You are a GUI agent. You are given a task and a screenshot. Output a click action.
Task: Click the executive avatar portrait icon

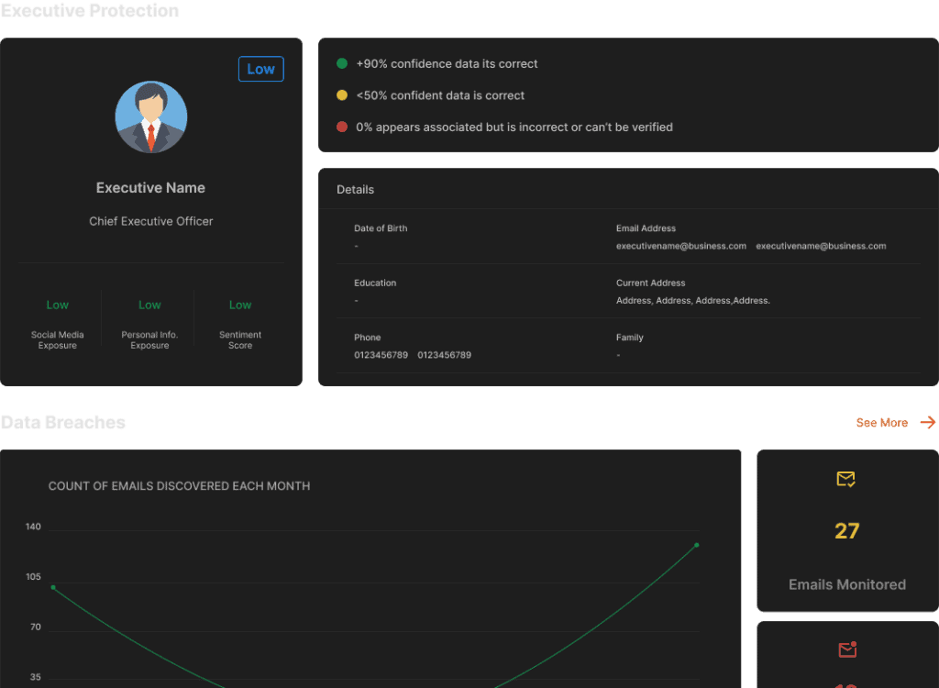(150, 117)
